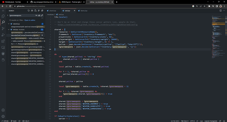The height and width of the screenshot is (122, 227).
Task: Collapse all search results
Action: pos(42,11)
